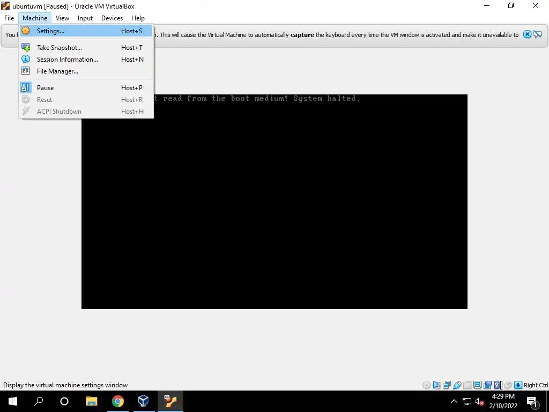Screen dimensions: 549x412
Task: Click the CPU virtualization status bar icon
Action: point(497,385)
